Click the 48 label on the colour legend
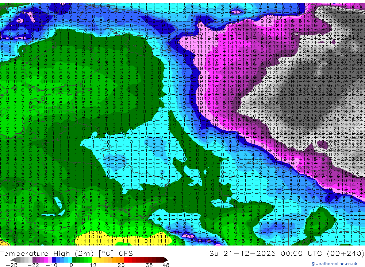Image resolution: width=365 pixels, height=267 pixels. tap(166, 265)
